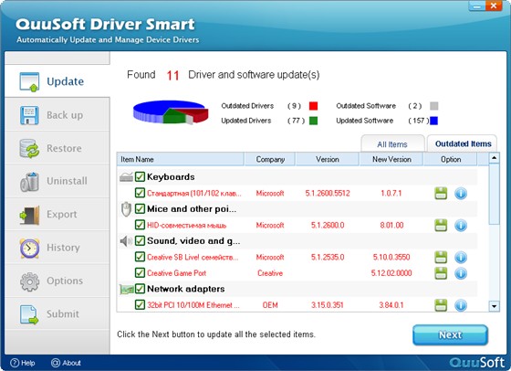Viewport: 511px width, 371px height.
Task: Select the Restore database icon
Action: (x=29, y=148)
